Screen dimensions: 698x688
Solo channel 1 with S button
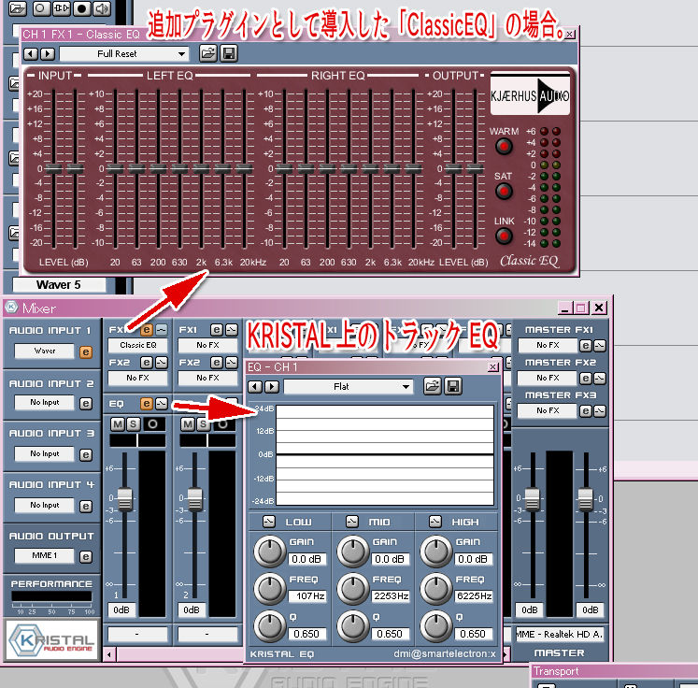tap(133, 424)
